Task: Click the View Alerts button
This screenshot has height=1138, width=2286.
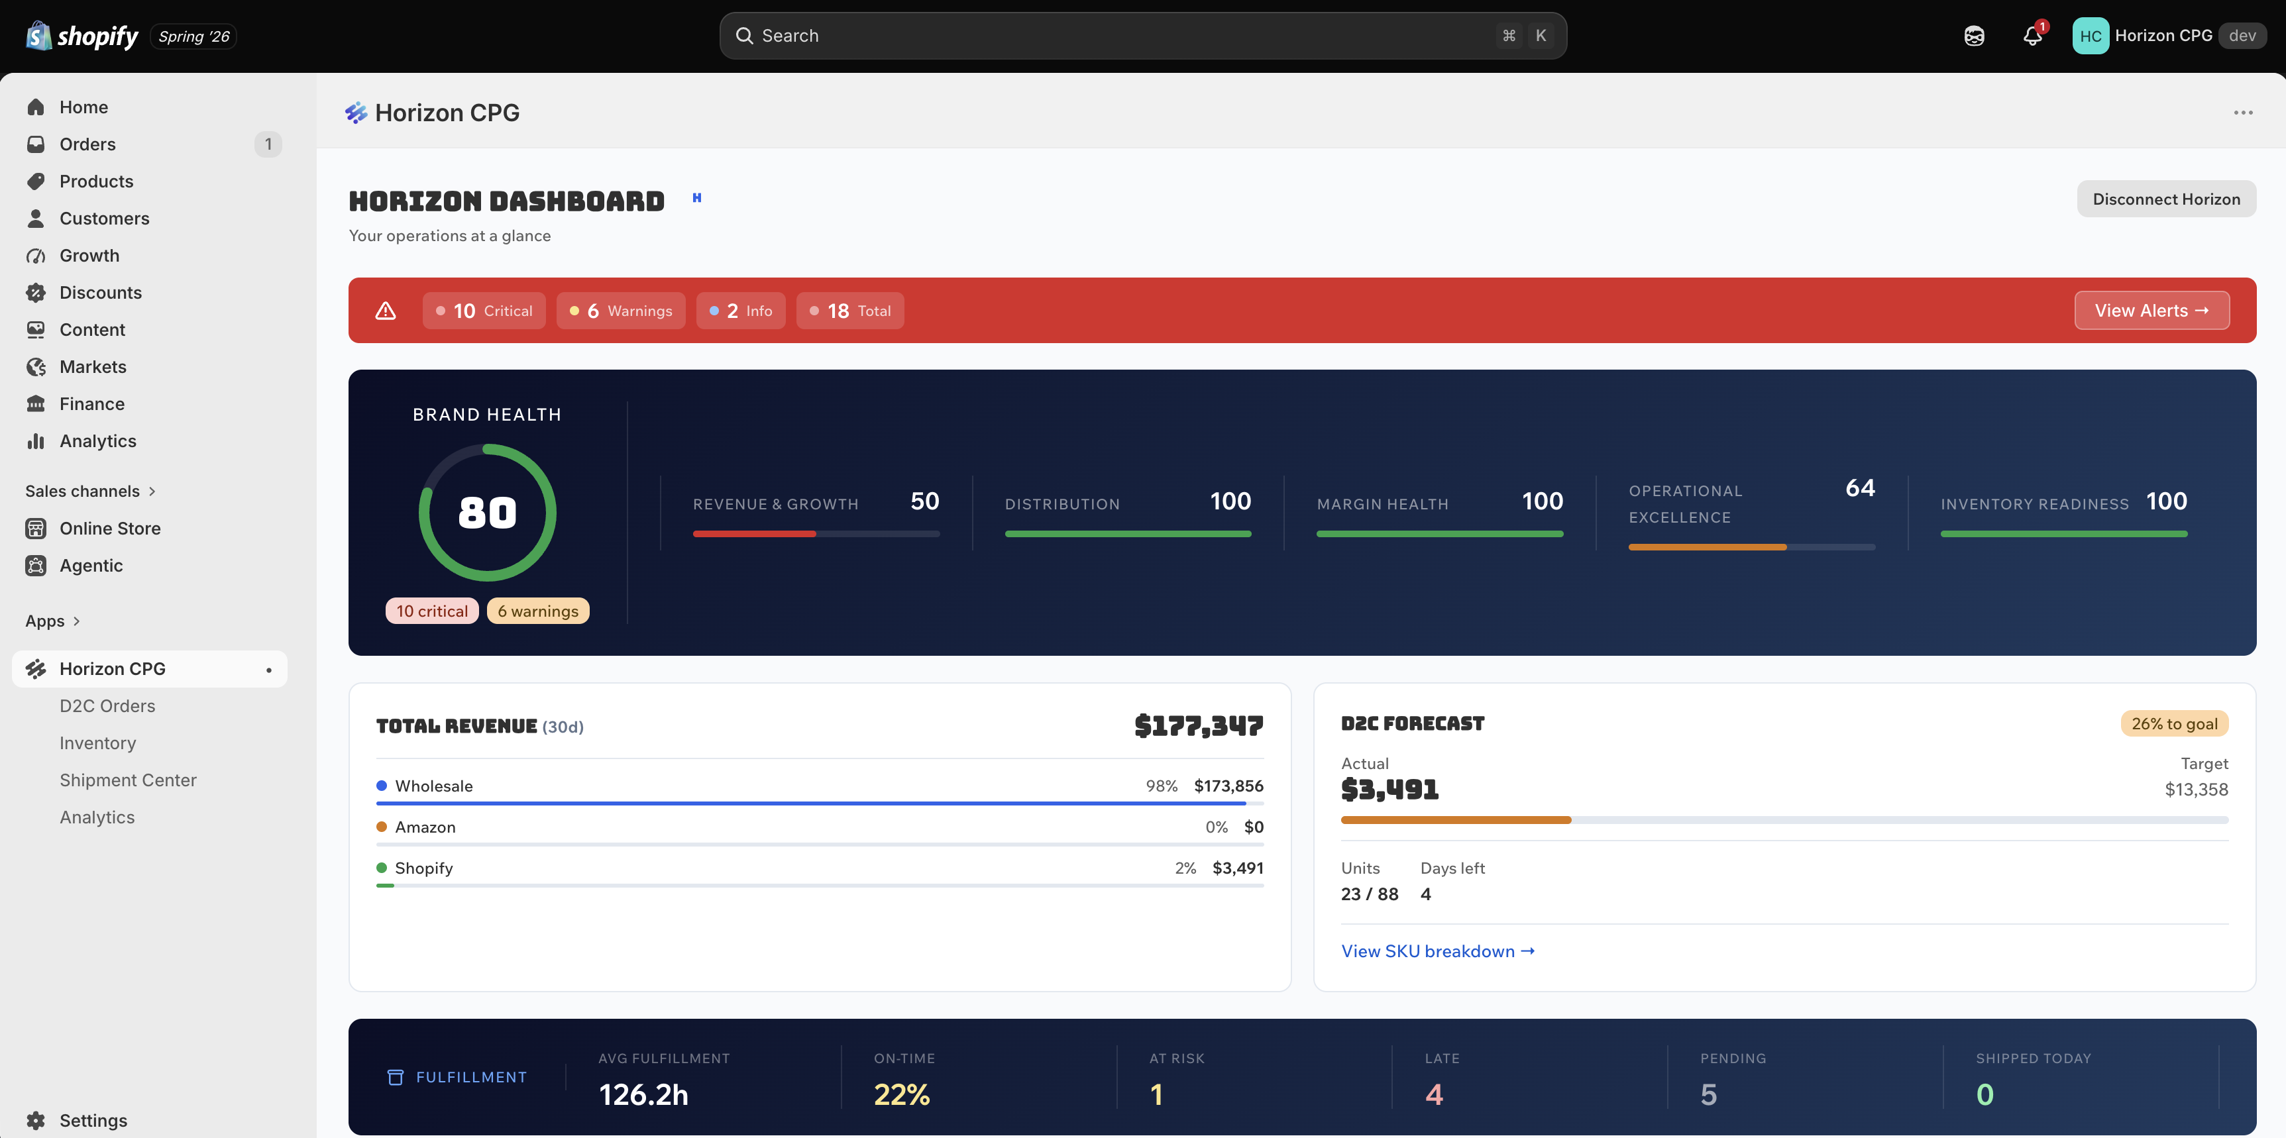Action: [2151, 311]
